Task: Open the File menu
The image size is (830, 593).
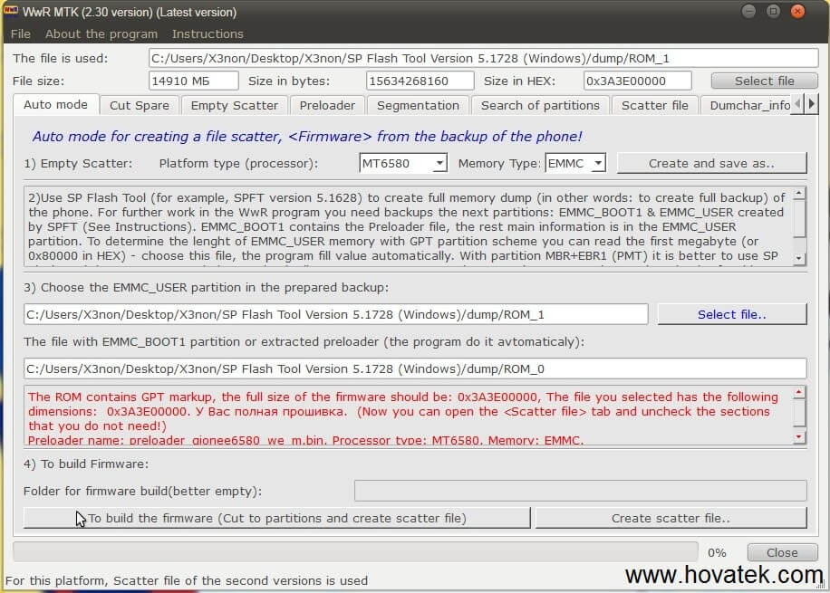Action: coord(21,33)
